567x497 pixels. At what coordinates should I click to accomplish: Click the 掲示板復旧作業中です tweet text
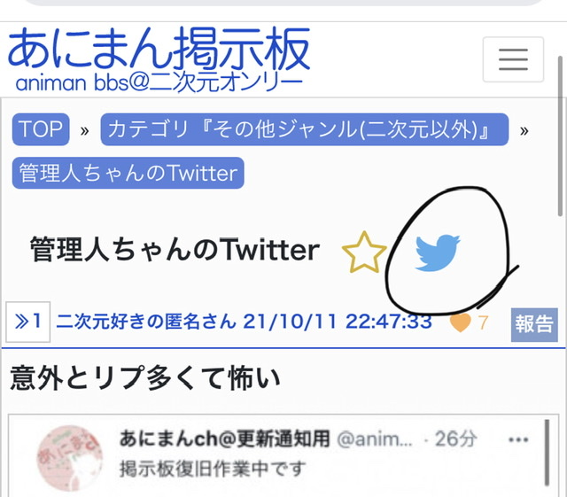click(x=213, y=469)
